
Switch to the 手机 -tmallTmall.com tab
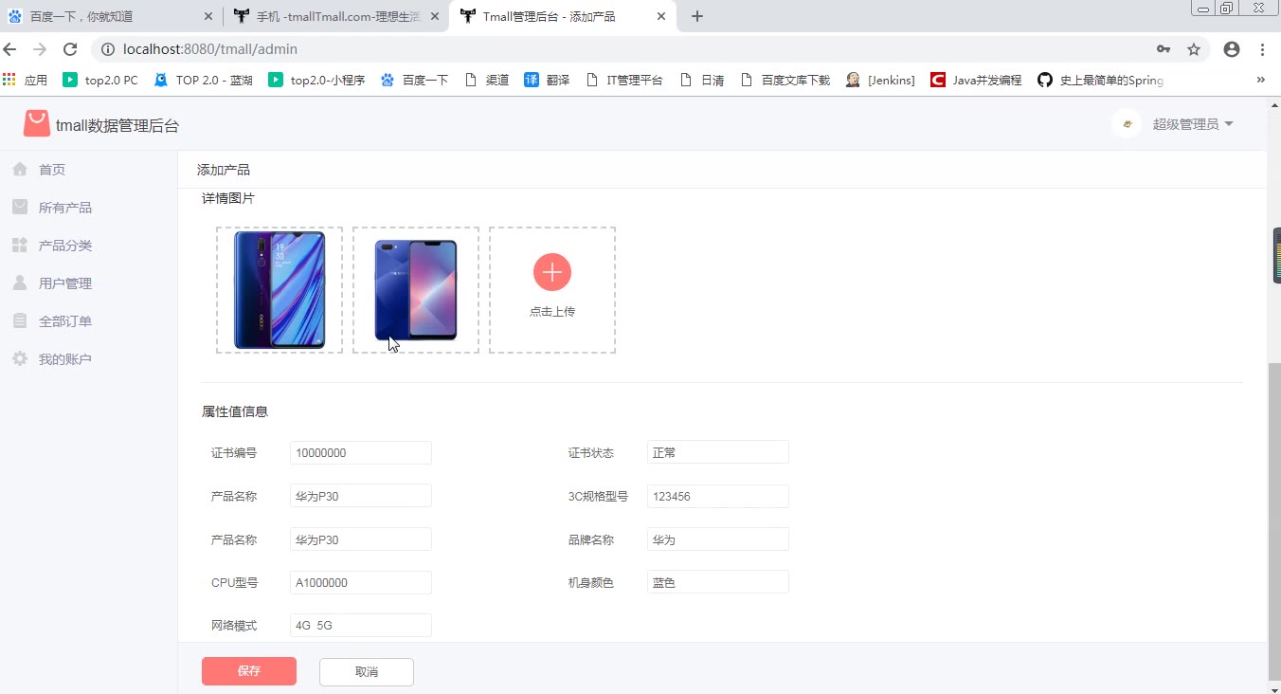tap(336, 16)
